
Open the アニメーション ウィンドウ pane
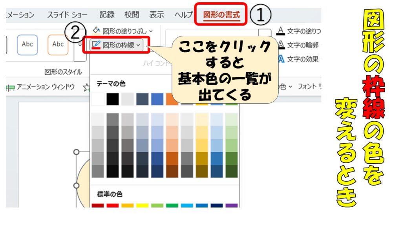(40, 87)
